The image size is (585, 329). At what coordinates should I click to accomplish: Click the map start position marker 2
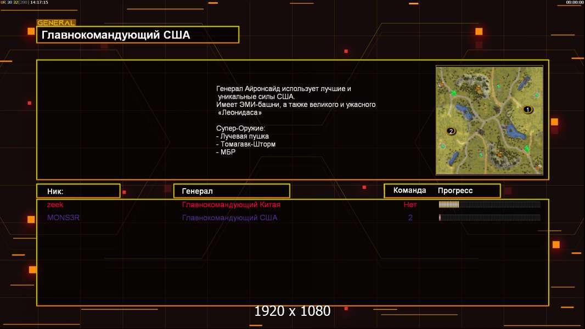tap(451, 131)
